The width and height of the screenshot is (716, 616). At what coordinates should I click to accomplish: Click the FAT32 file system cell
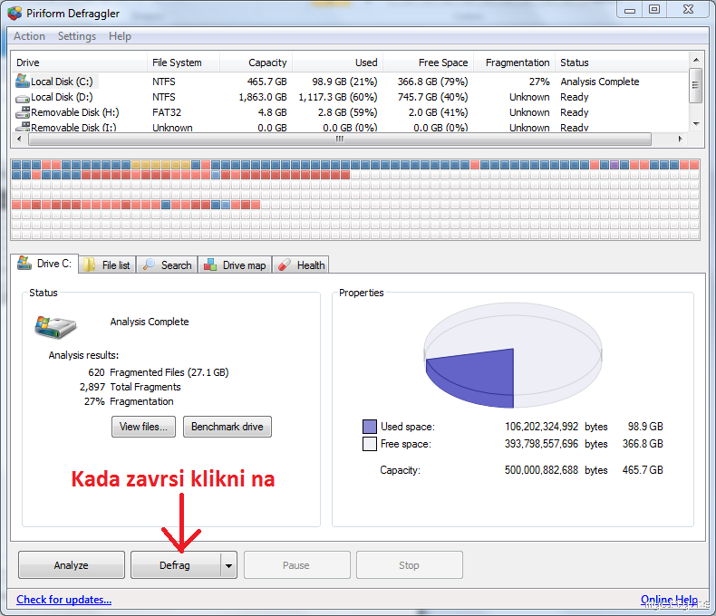[x=167, y=112]
